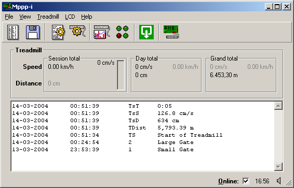This screenshot has width=294, height=188.
Task: Click the Grand total 6.453,30 m value
Action: point(224,75)
